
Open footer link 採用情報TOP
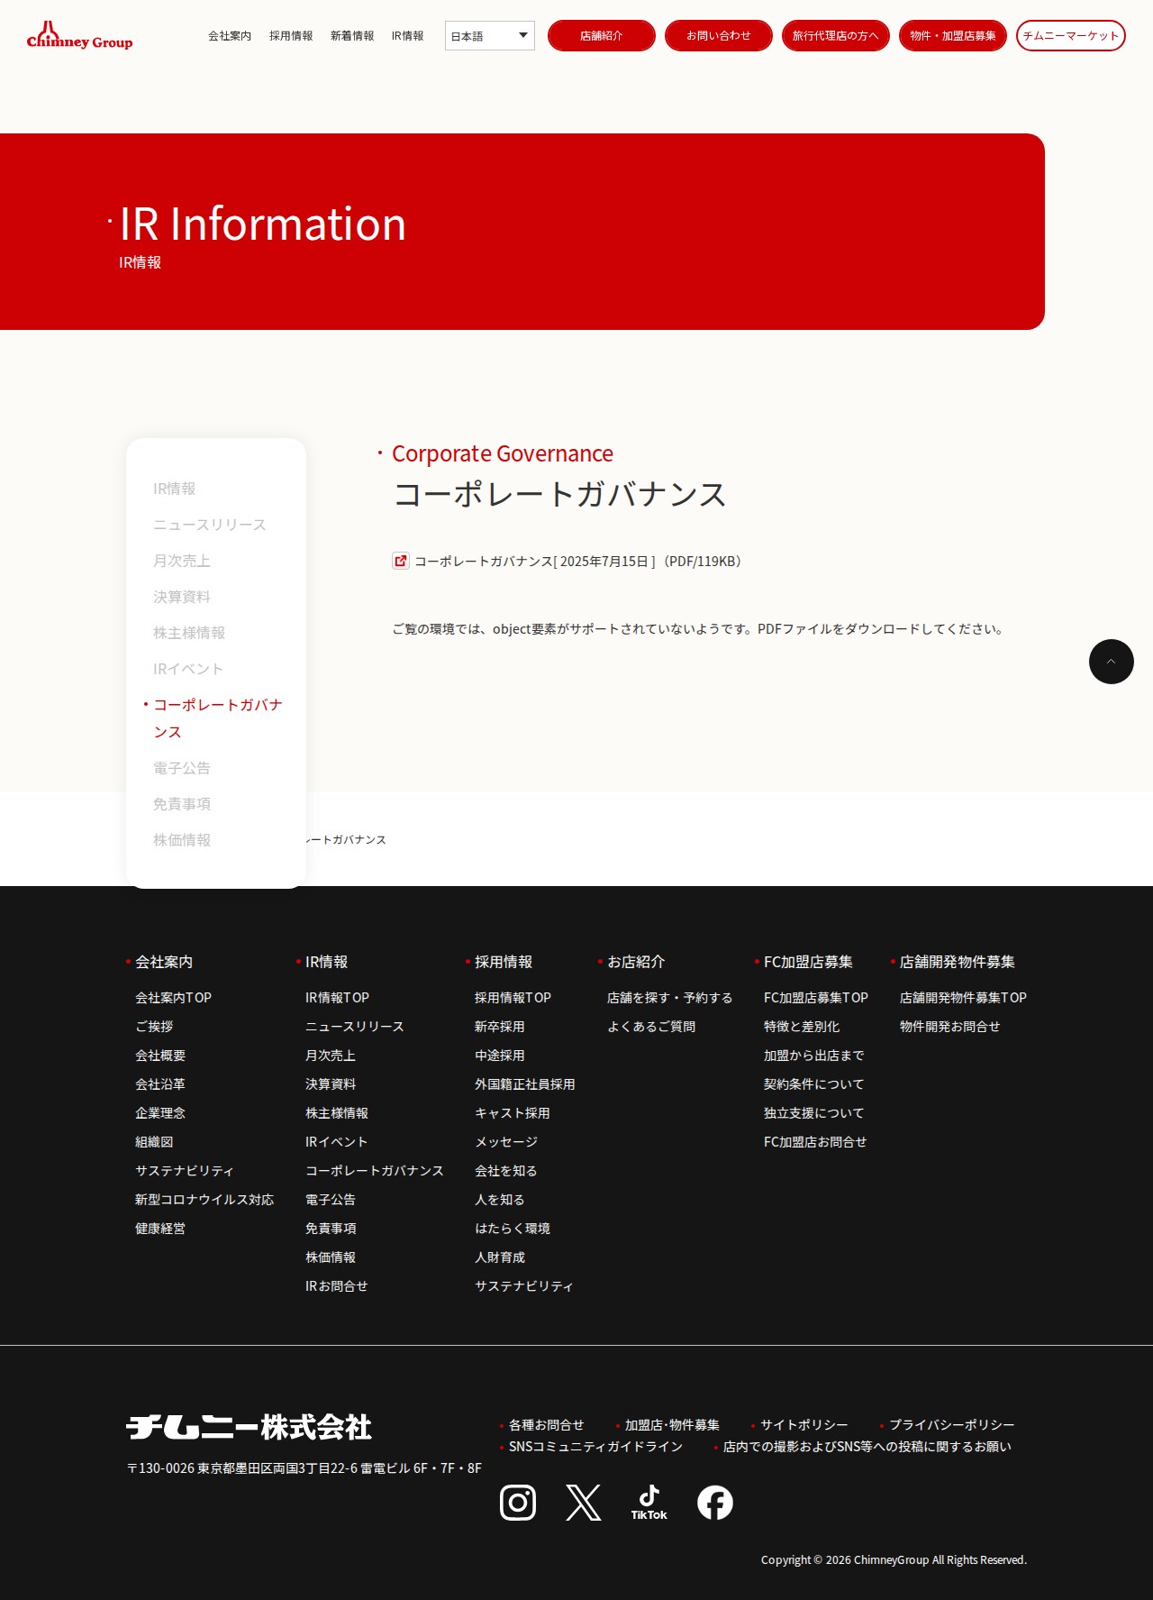click(x=513, y=998)
